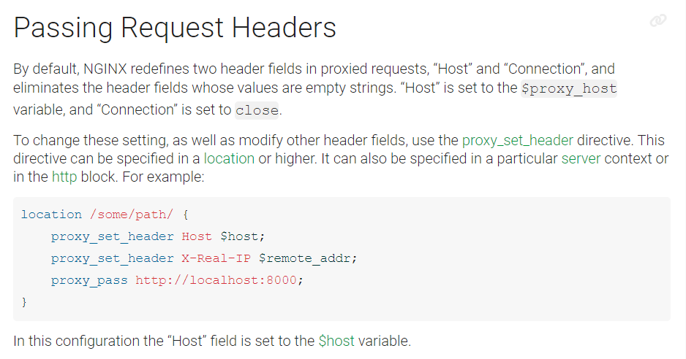Click proxy_set_header on the X-Real-IP line
Viewport: 686px width, 359px height.
pyautogui.click(x=112, y=258)
